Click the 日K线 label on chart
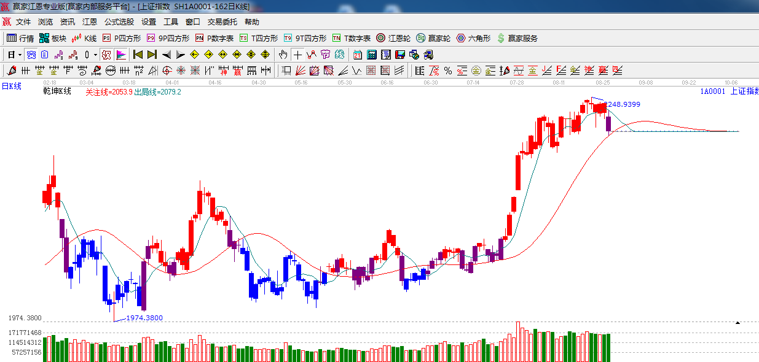This screenshot has height=362, width=759. [11, 87]
